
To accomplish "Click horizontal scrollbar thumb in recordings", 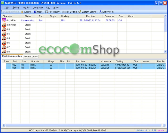I will tap(83, 125).
